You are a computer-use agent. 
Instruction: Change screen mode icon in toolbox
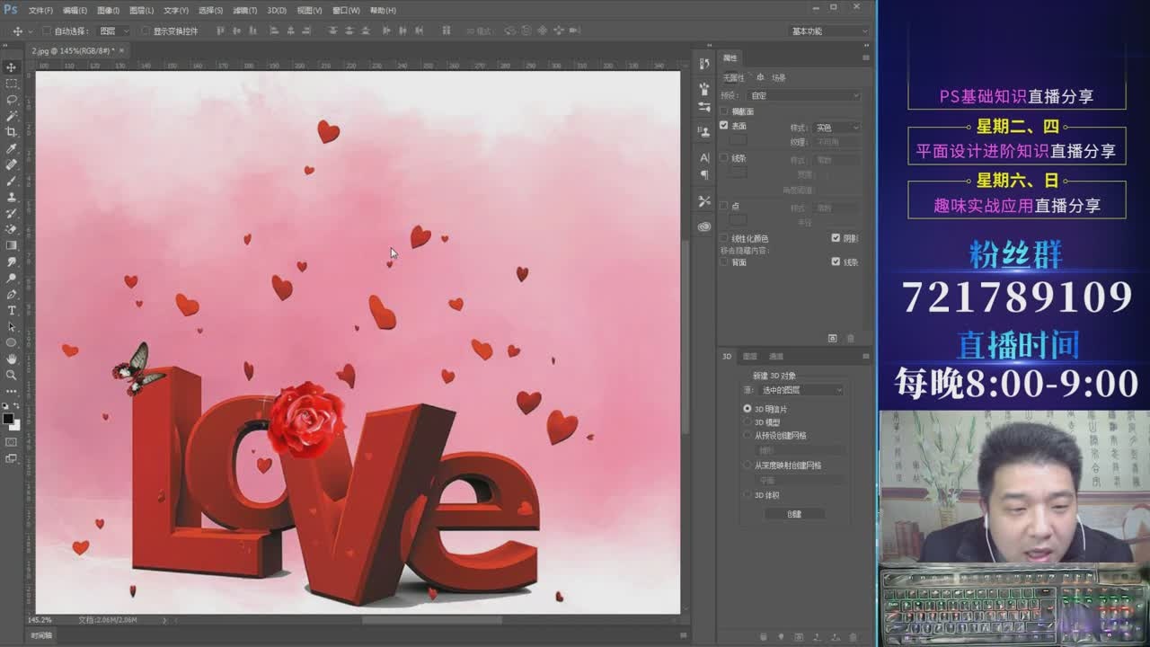click(x=12, y=458)
